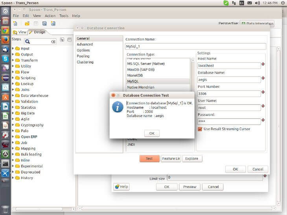
Task: Select JNDI access option
Action: [131, 144]
